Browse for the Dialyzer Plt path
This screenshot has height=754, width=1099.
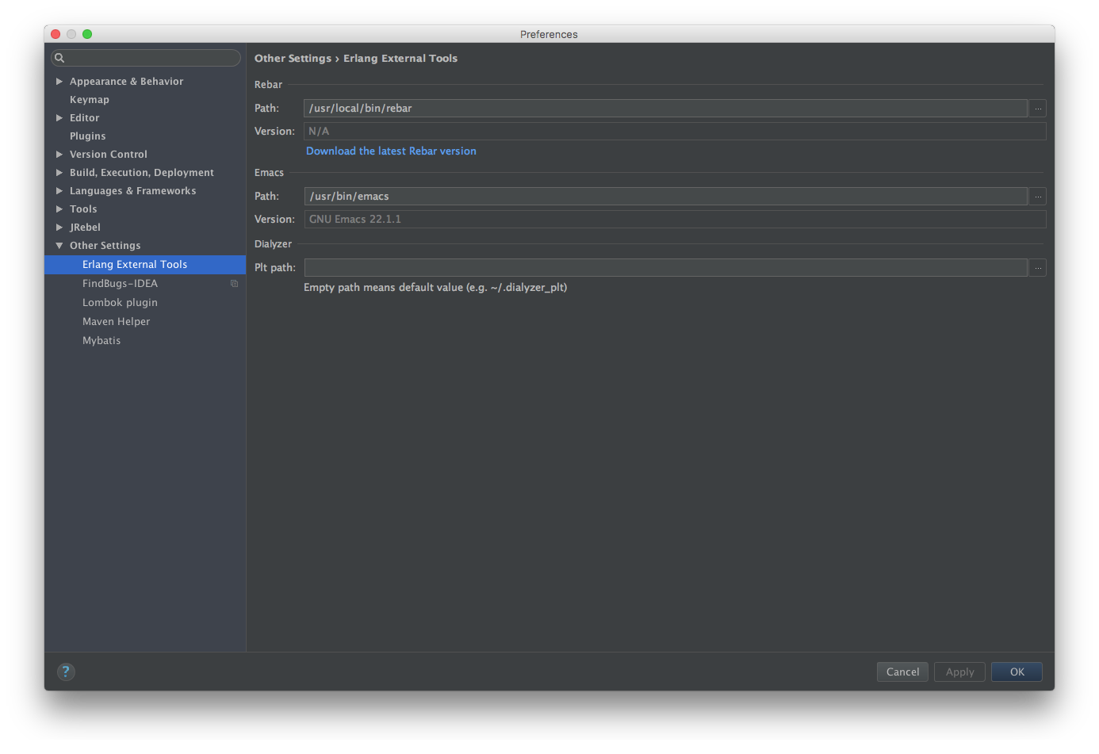(1037, 268)
